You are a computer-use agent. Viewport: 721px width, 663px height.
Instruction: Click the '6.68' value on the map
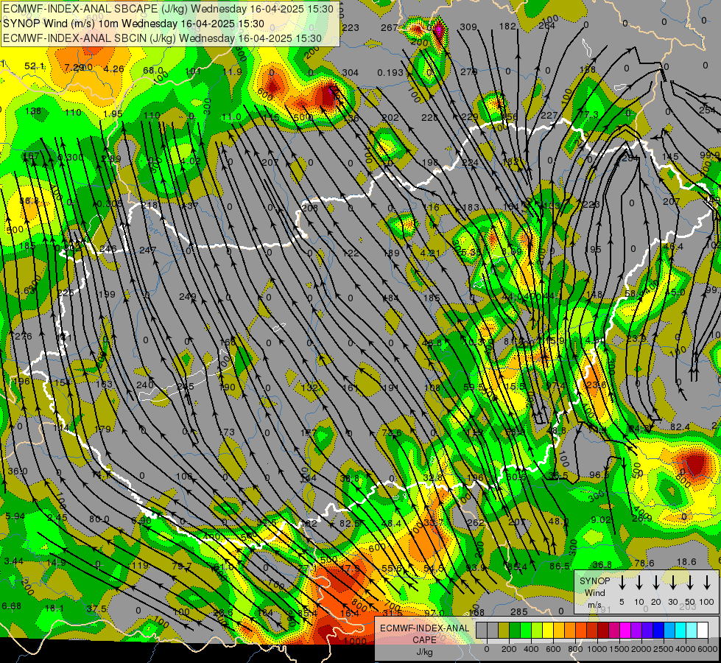click(x=12, y=606)
